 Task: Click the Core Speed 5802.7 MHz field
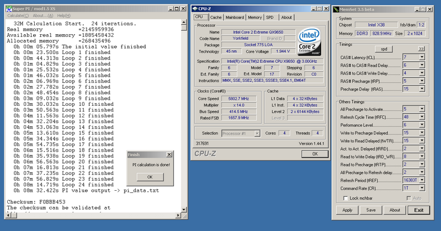(x=239, y=99)
